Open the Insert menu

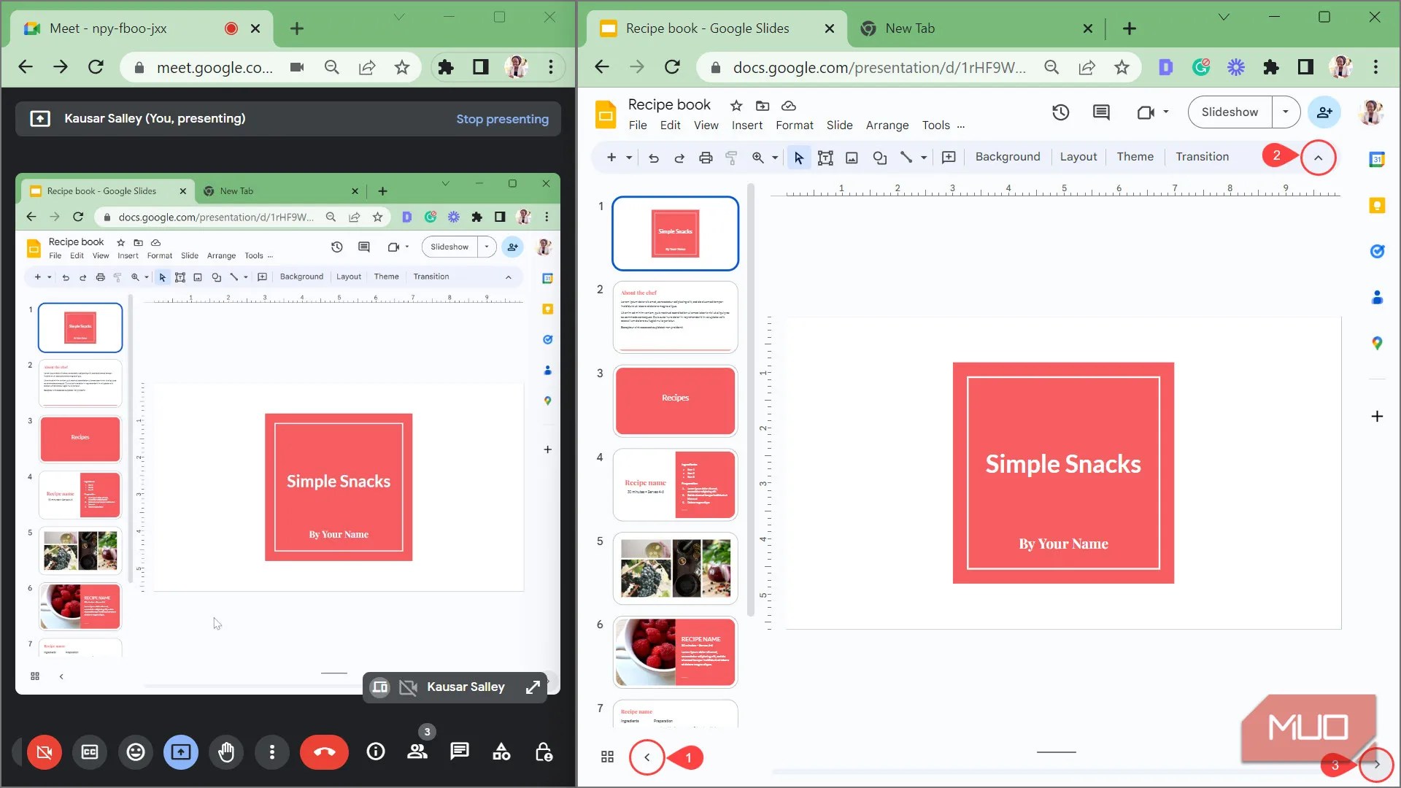coord(746,125)
